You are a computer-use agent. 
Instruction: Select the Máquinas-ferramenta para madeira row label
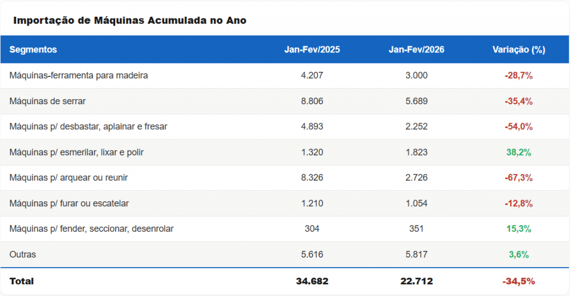(78, 75)
